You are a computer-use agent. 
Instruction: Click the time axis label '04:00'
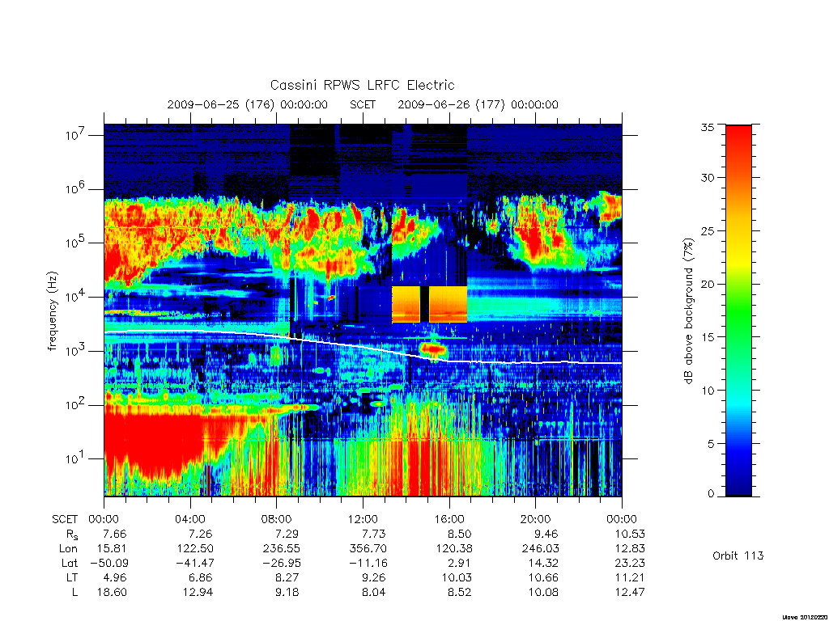[x=190, y=519]
